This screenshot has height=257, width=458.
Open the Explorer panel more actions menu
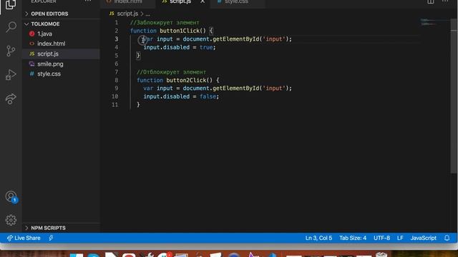coord(87,1)
